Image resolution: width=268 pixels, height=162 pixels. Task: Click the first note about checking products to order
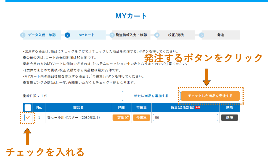coord(101,52)
